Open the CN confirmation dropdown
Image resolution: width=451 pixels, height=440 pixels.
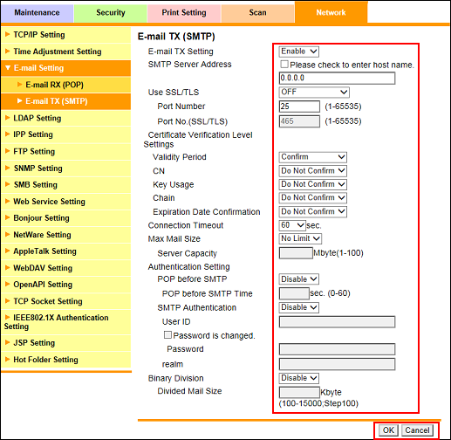pyautogui.click(x=312, y=171)
